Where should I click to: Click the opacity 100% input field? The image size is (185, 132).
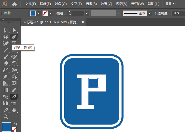pos(178,13)
